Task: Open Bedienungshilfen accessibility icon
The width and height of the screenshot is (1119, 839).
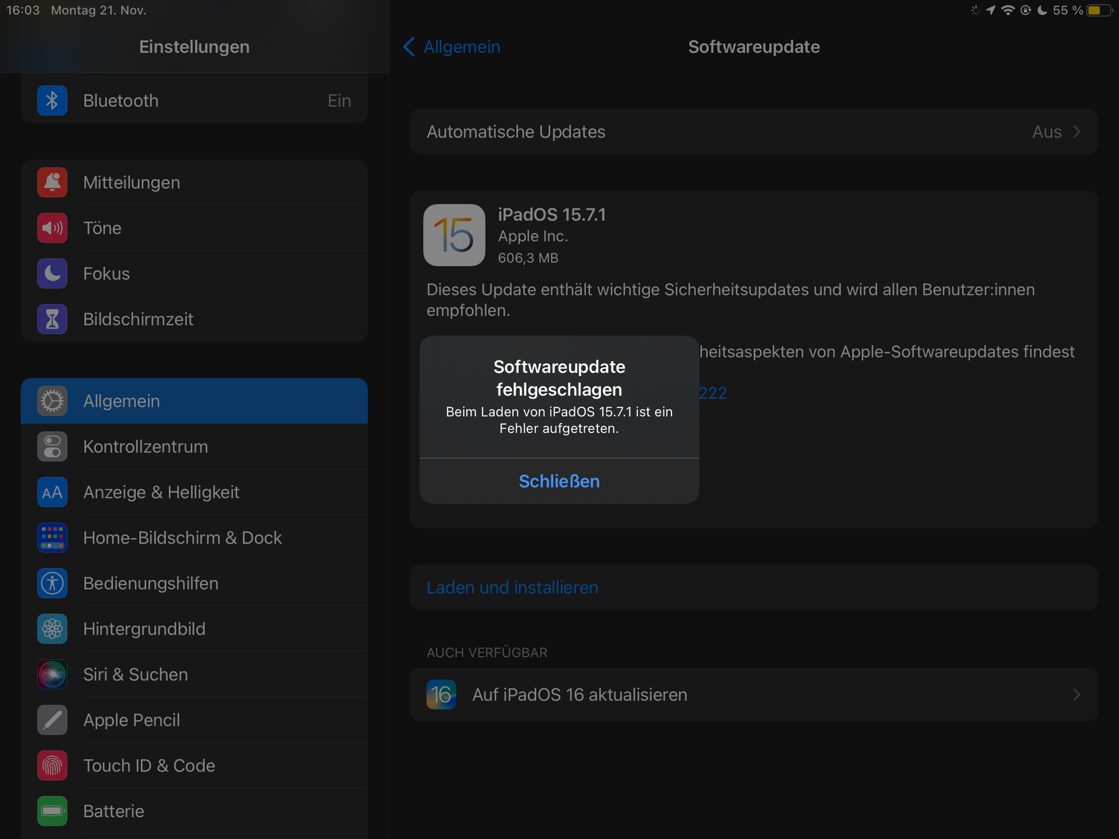Action: point(52,583)
